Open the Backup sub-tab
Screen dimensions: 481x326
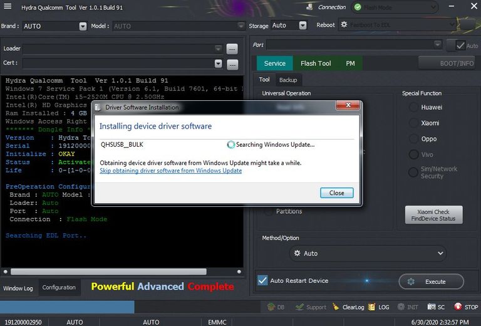pyautogui.click(x=288, y=80)
